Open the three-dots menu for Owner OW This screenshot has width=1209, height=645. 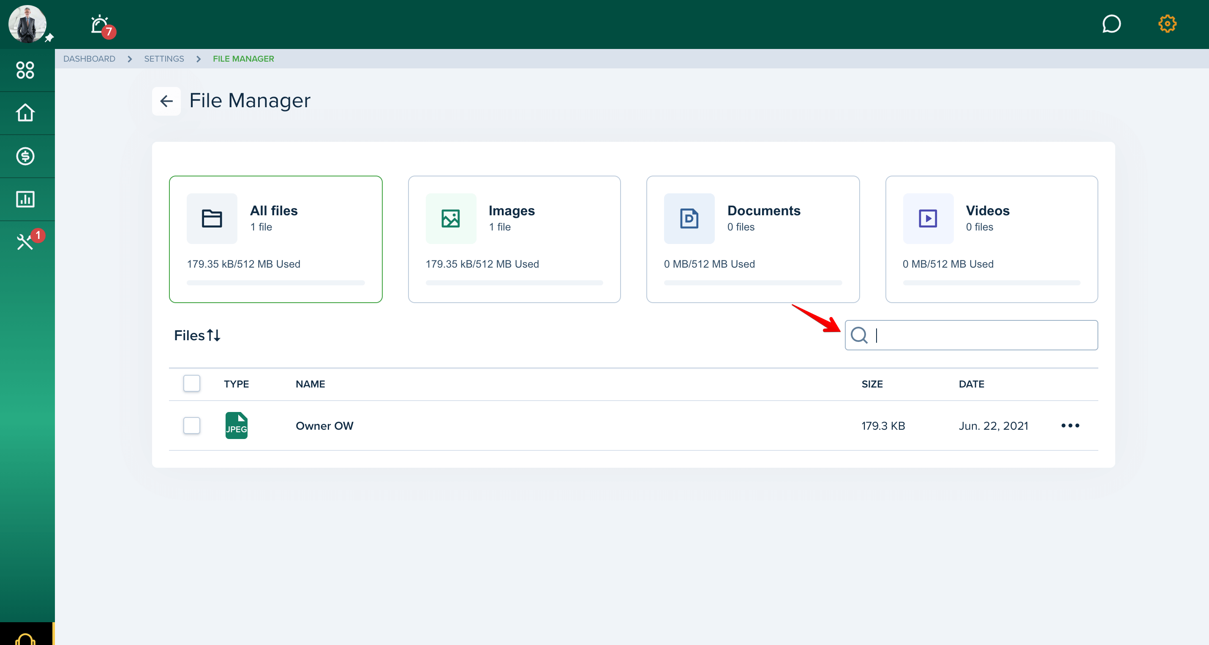tap(1070, 425)
